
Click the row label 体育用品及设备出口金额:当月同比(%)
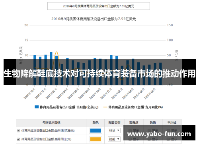[46, 139]
